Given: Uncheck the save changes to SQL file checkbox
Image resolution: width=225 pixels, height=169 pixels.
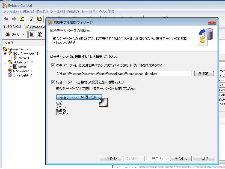Looking at the screenshot, I should (x=53, y=65).
